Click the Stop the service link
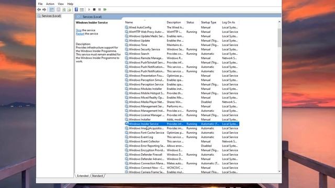 tap(79, 30)
